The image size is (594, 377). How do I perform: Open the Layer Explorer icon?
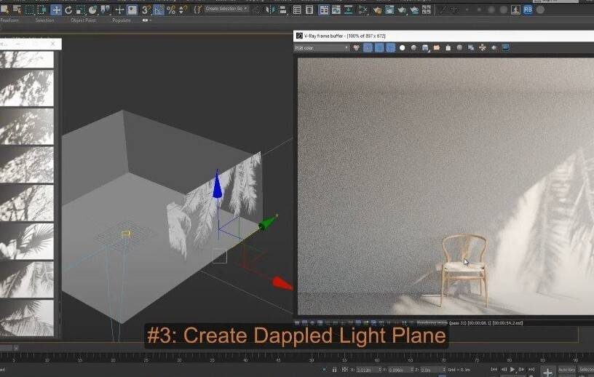coord(309,10)
